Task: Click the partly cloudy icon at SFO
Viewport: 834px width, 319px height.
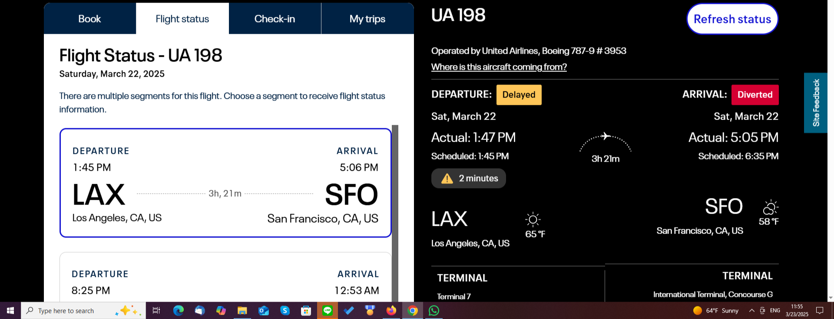Action: [770, 207]
